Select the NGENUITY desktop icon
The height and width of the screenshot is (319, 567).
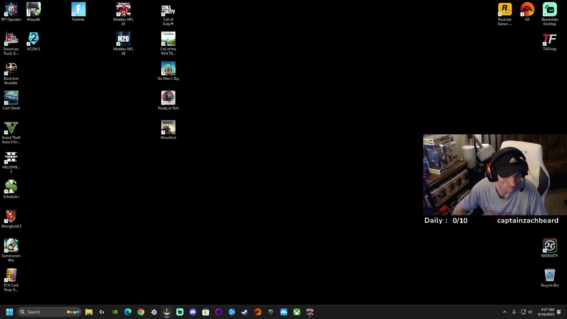550,248
